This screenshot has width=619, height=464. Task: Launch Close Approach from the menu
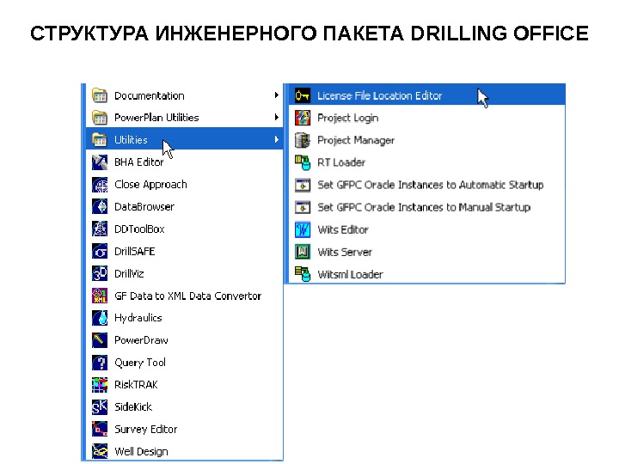(x=184, y=184)
